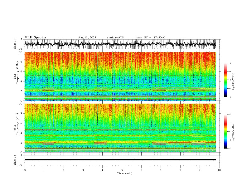The height and width of the screenshot is (191, 247).
Task: Select the date text 'Aug.15, 2025'
Action: point(87,37)
